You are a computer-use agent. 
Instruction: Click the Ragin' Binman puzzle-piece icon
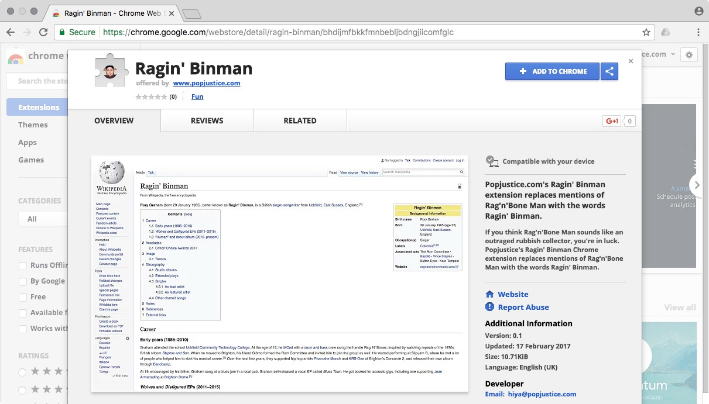click(x=111, y=70)
